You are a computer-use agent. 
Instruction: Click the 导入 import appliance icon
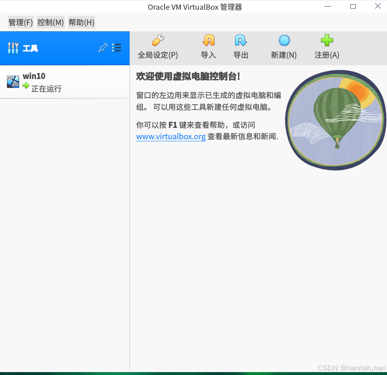209,40
